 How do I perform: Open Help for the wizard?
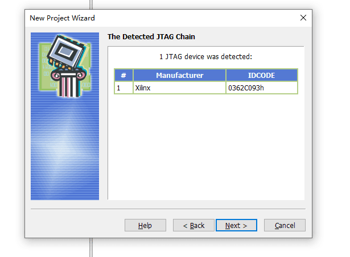145,225
